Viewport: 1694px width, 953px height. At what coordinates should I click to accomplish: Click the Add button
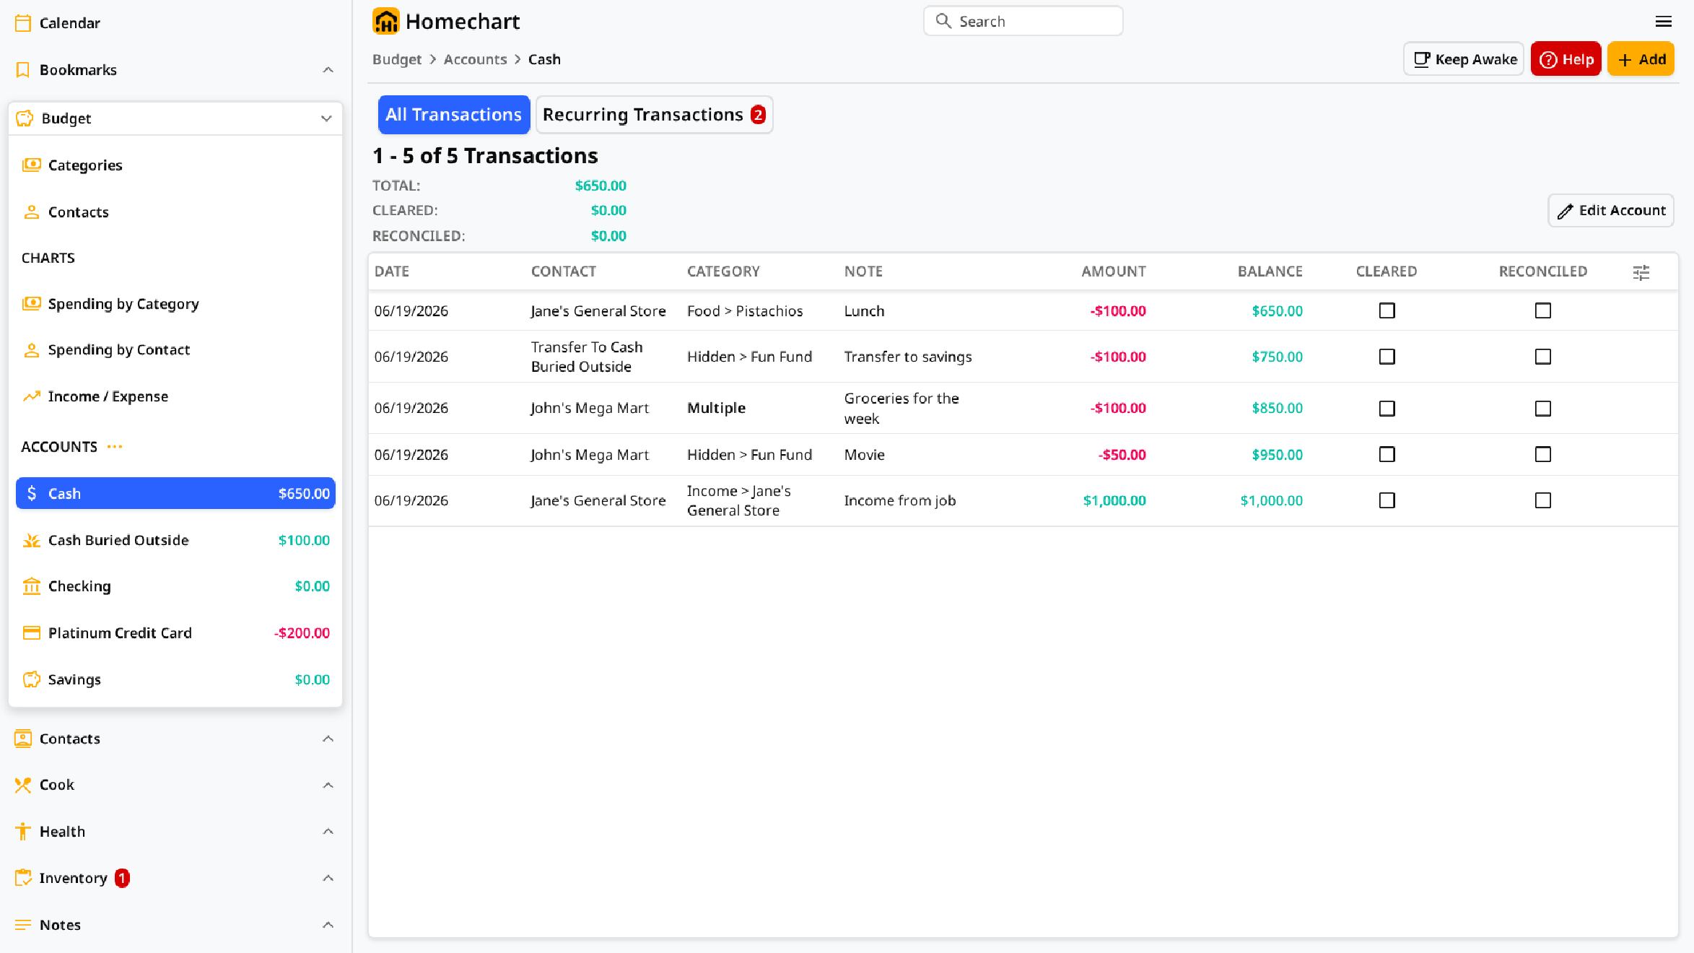pos(1640,59)
